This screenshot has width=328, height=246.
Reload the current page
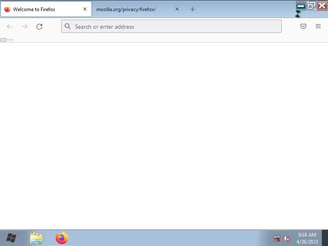point(39,27)
